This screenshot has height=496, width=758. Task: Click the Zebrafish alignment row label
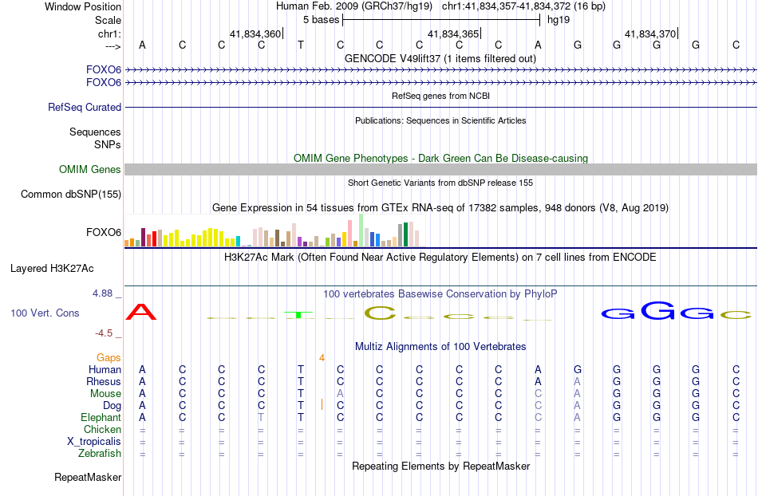pos(100,454)
